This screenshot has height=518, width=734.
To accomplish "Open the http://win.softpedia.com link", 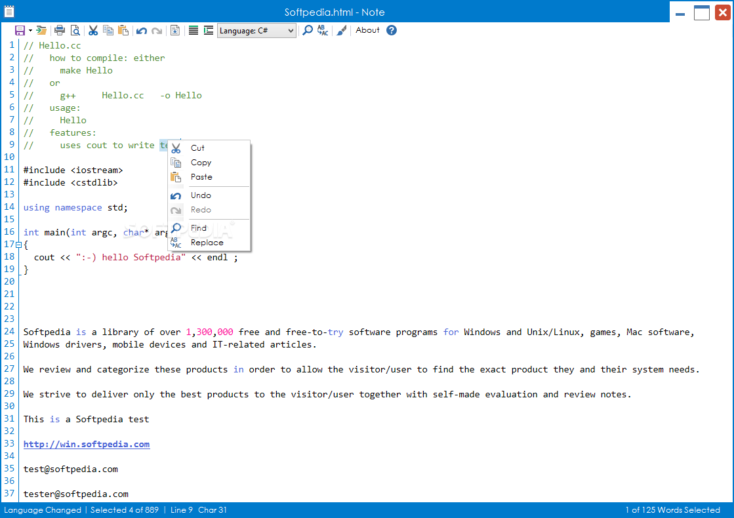I will pyautogui.click(x=87, y=444).
